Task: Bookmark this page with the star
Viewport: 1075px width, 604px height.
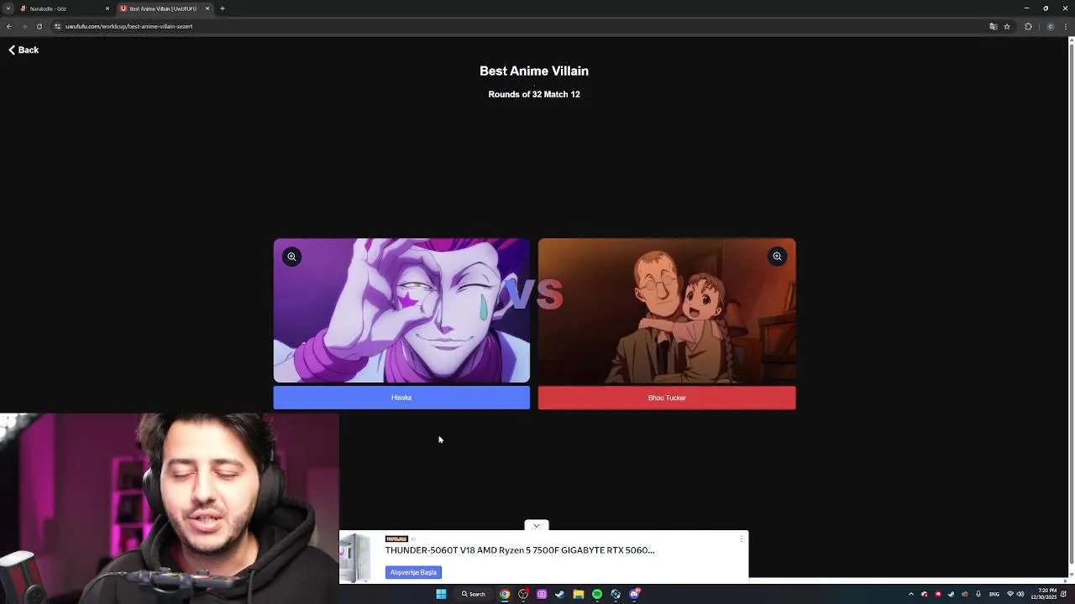Action: click(x=1006, y=26)
